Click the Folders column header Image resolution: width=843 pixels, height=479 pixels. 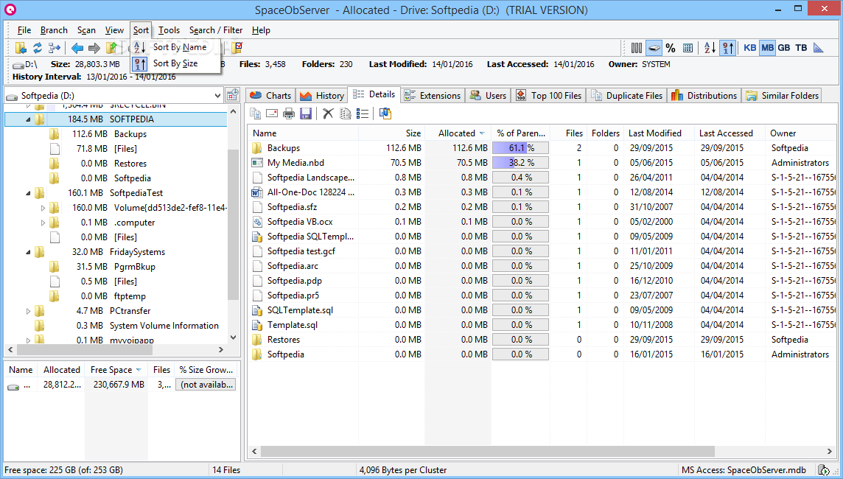click(x=606, y=133)
